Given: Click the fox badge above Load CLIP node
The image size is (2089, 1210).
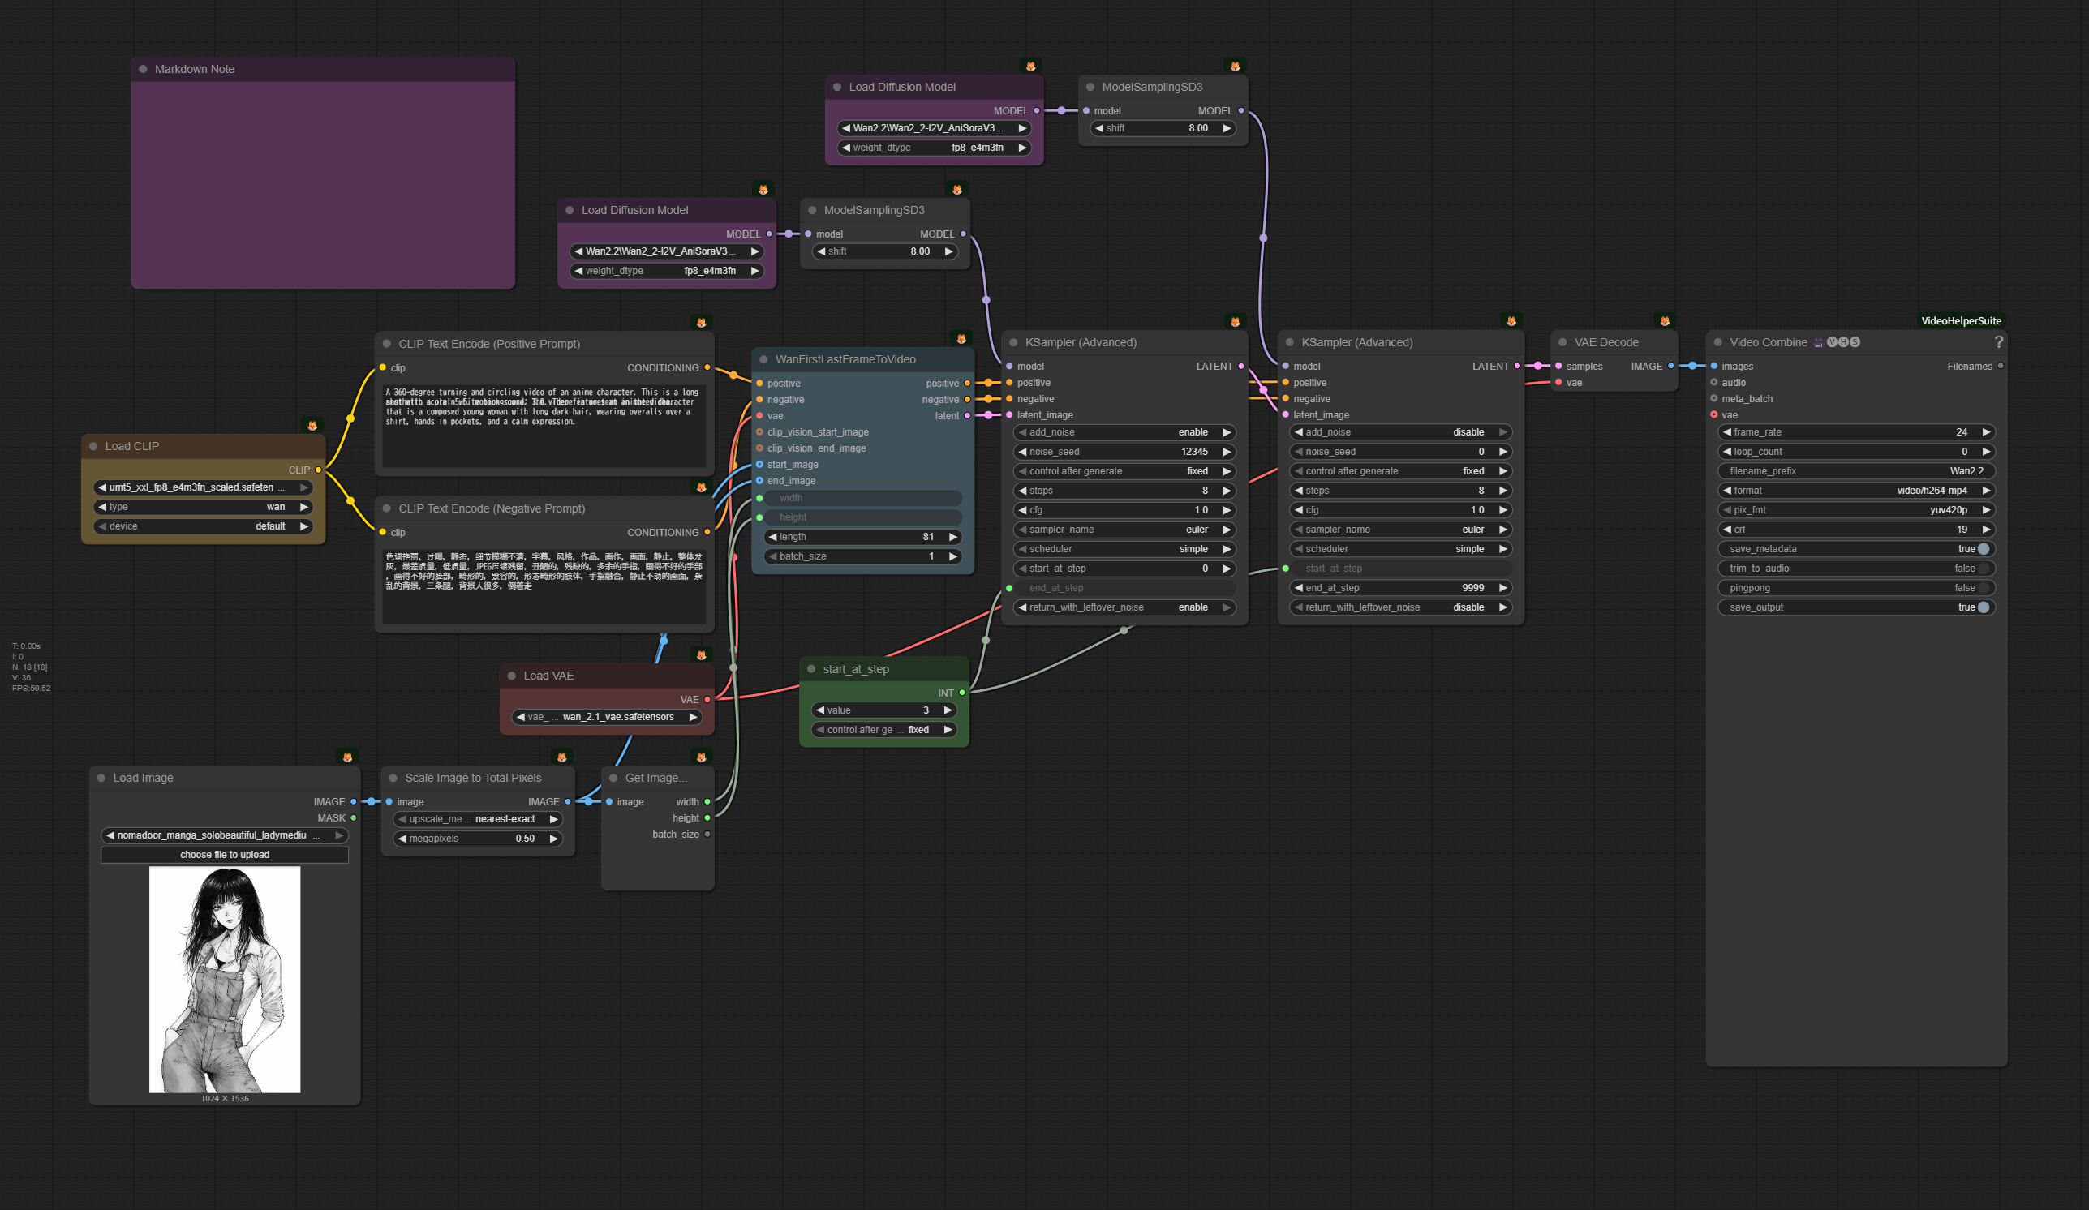Looking at the screenshot, I should pos(312,426).
